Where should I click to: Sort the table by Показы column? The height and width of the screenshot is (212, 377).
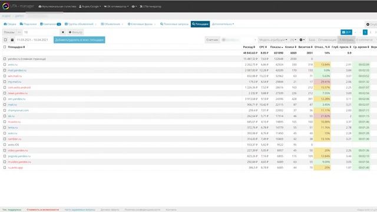(276, 47)
